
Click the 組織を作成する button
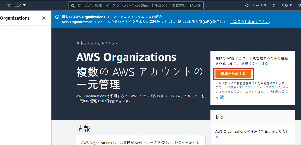[233, 74]
